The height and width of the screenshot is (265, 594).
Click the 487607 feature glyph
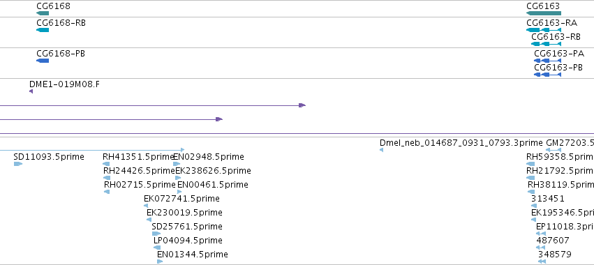click(x=541, y=248)
